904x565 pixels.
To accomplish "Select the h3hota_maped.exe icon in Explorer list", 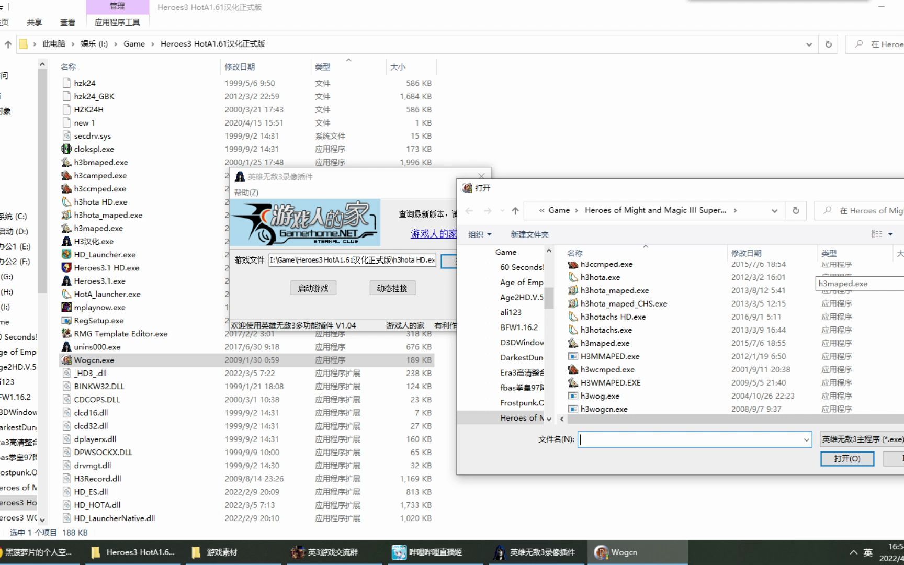I will pyautogui.click(x=66, y=214).
